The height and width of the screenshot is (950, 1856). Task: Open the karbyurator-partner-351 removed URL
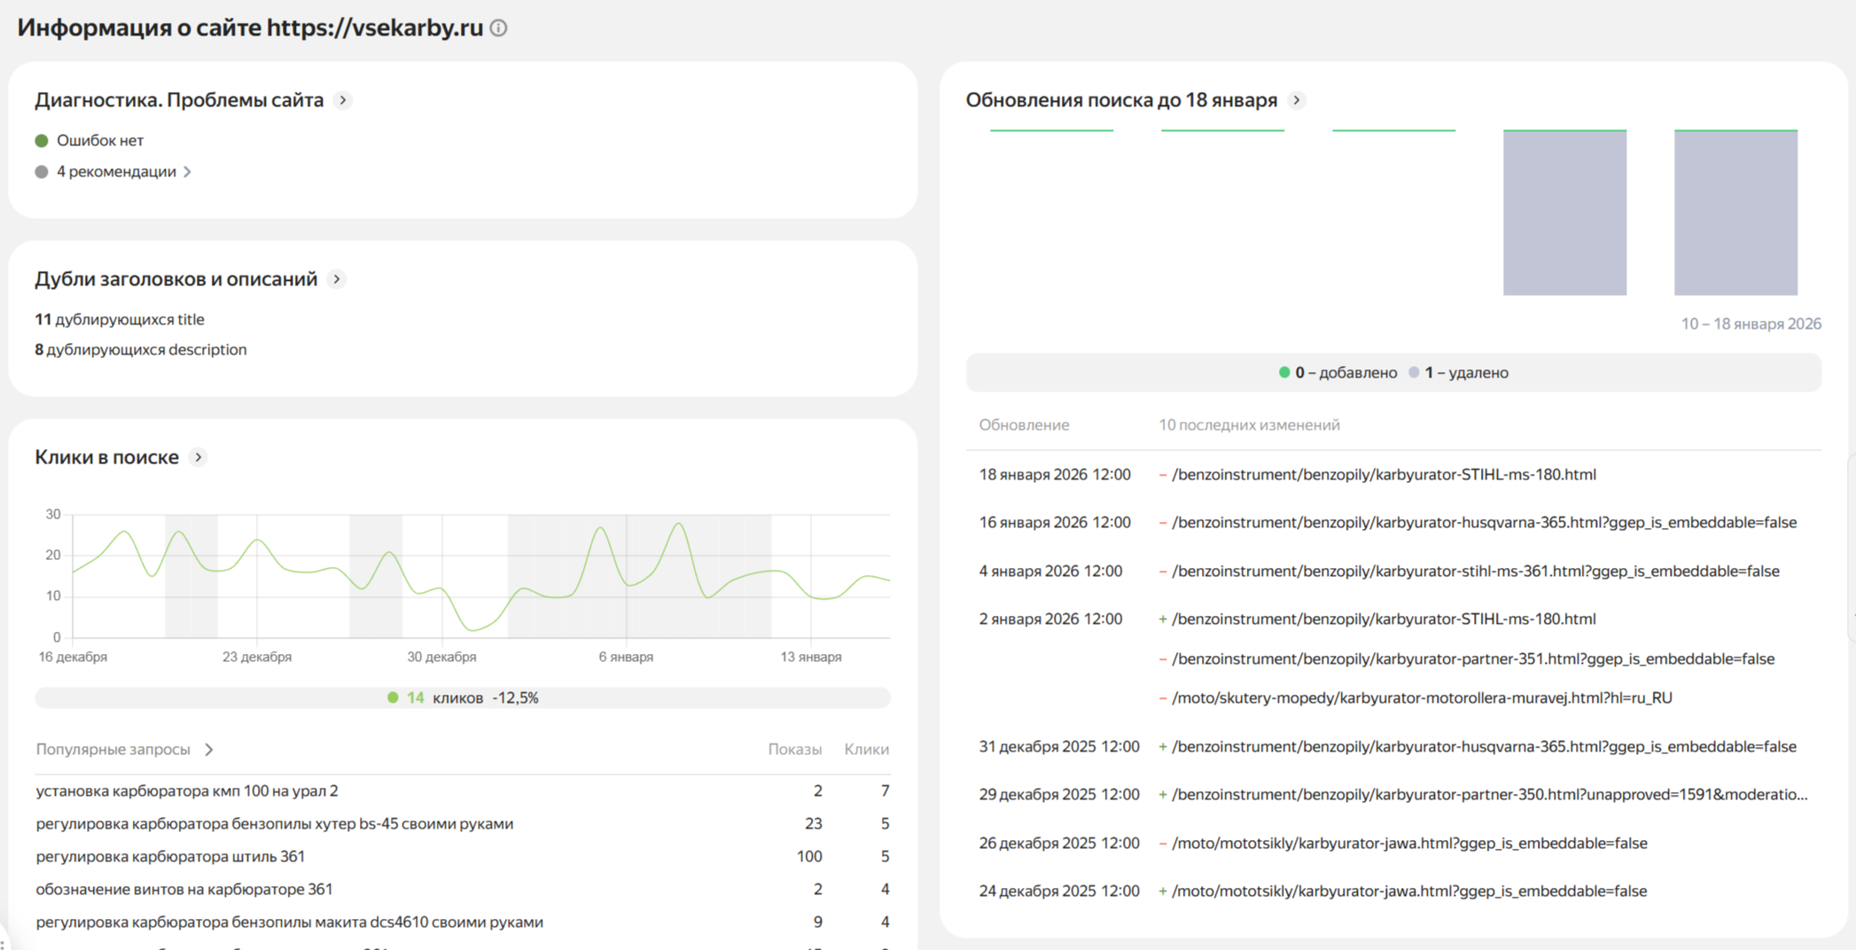tap(1472, 659)
